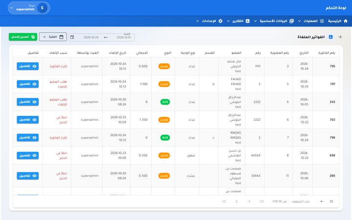Open the superadmin user dropdown arrow
352x220 pixels.
pos(12,8)
